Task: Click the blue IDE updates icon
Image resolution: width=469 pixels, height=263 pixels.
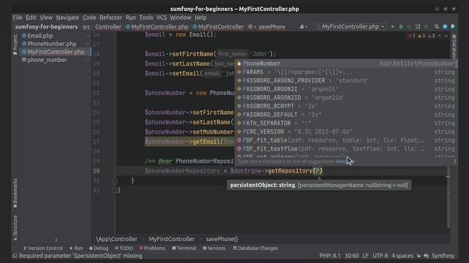Action: click(x=445, y=26)
